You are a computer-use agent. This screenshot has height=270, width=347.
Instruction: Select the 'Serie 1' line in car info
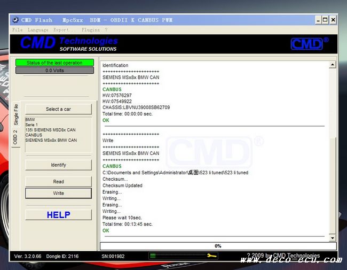(x=31, y=125)
